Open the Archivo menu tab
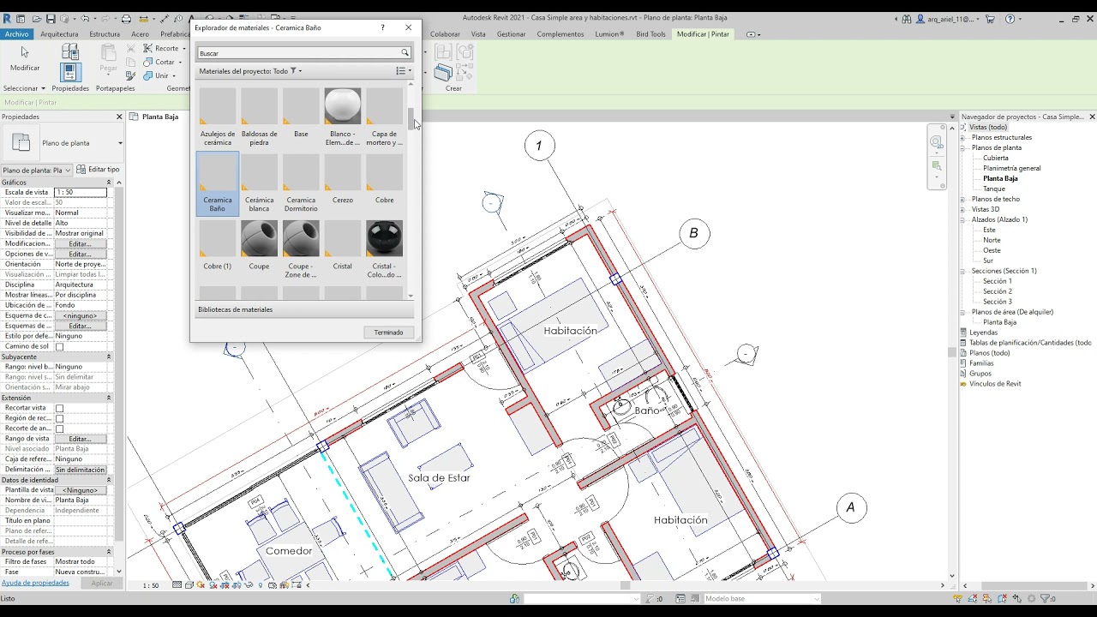This screenshot has height=617, width=1097. point(16,34)
